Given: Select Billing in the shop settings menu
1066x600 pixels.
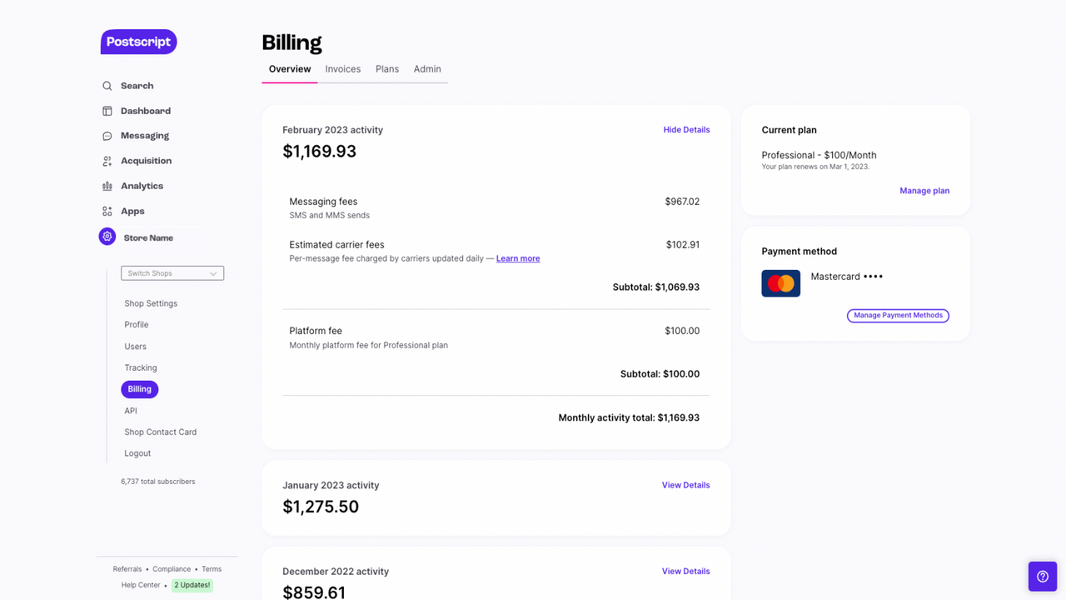Looking at the screenshot, I should pyautogui.click(x=139, y=388).
